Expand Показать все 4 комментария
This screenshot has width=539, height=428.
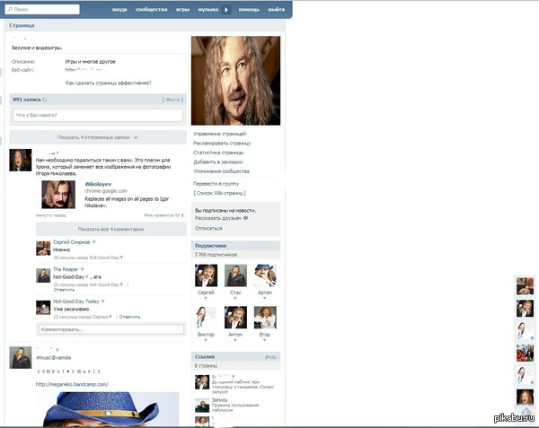point(110,230)
